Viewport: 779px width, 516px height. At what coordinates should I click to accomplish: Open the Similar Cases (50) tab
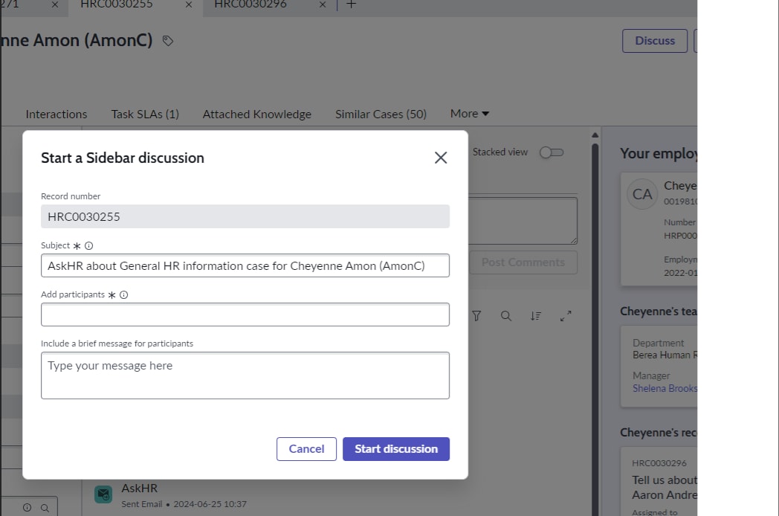click(381, 113)
